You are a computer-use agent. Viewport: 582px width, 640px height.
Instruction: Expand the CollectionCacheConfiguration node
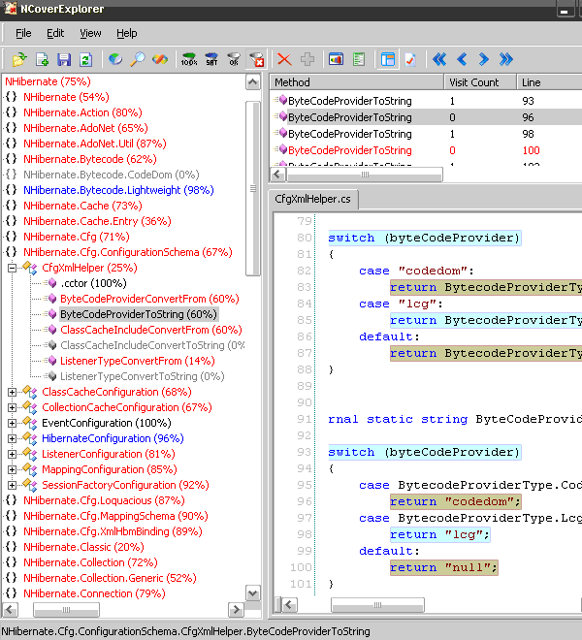coord(12,407)
